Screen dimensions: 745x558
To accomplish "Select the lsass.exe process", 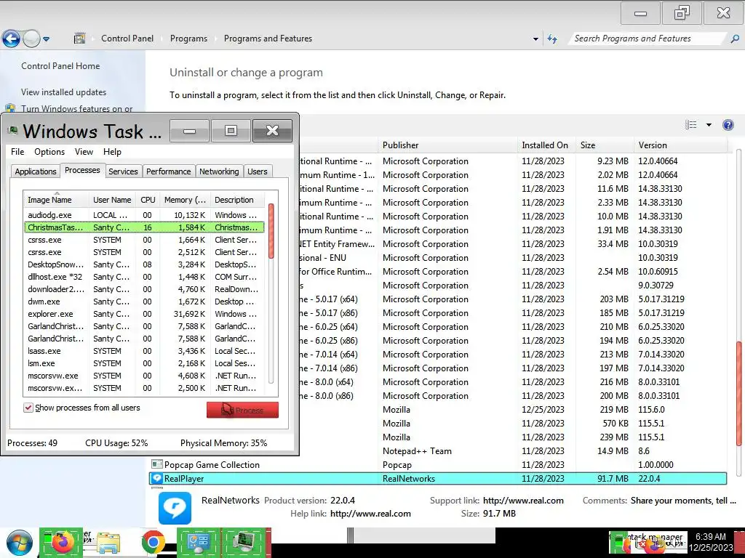I will click(x=145, y=351).
